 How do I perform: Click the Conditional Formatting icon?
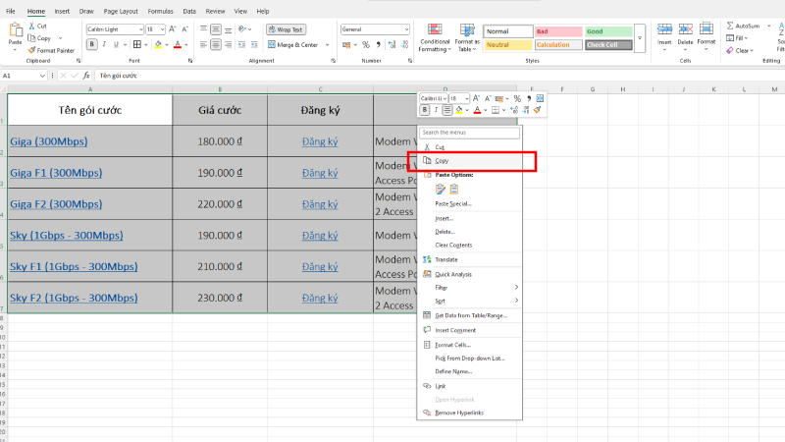point(435,29)
